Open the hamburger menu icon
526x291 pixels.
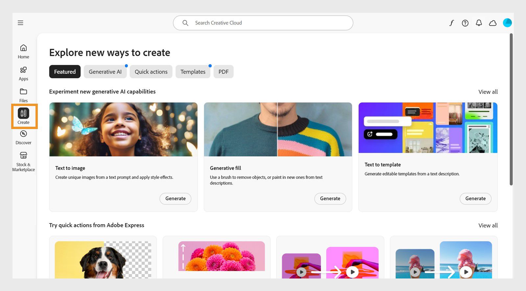point(20,23)
